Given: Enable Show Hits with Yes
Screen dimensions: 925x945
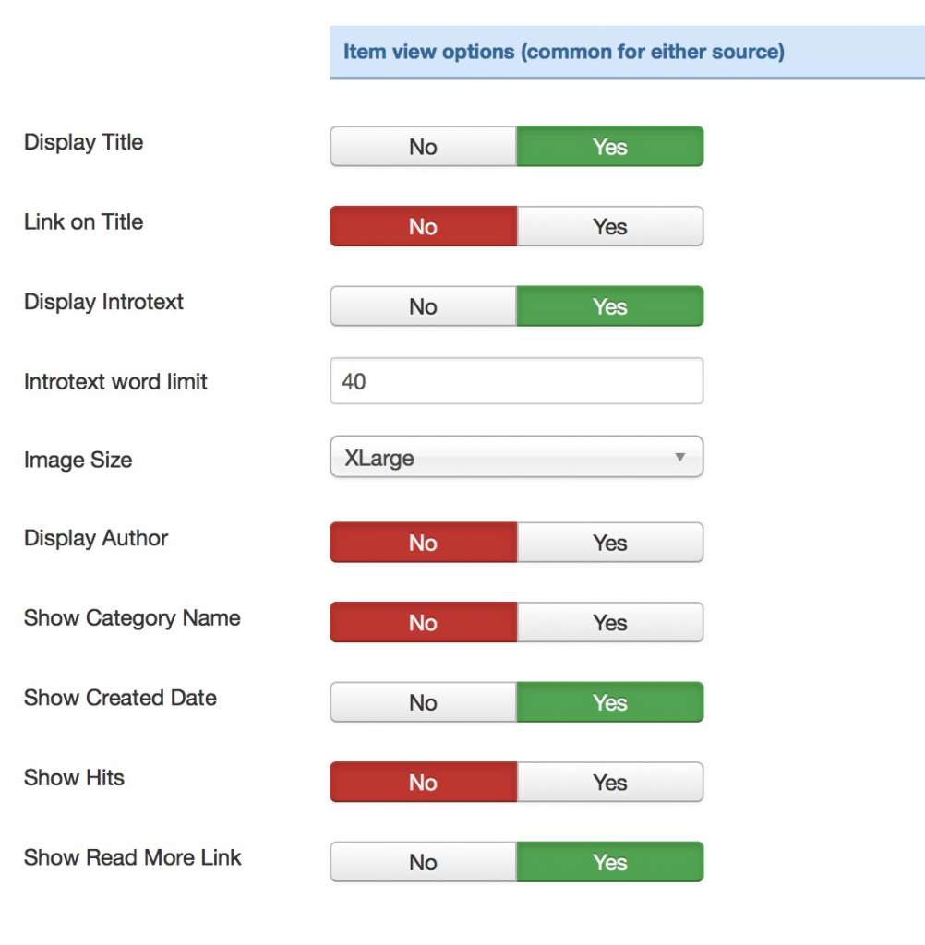Looking at the screenshot, I should click(609, 783).
